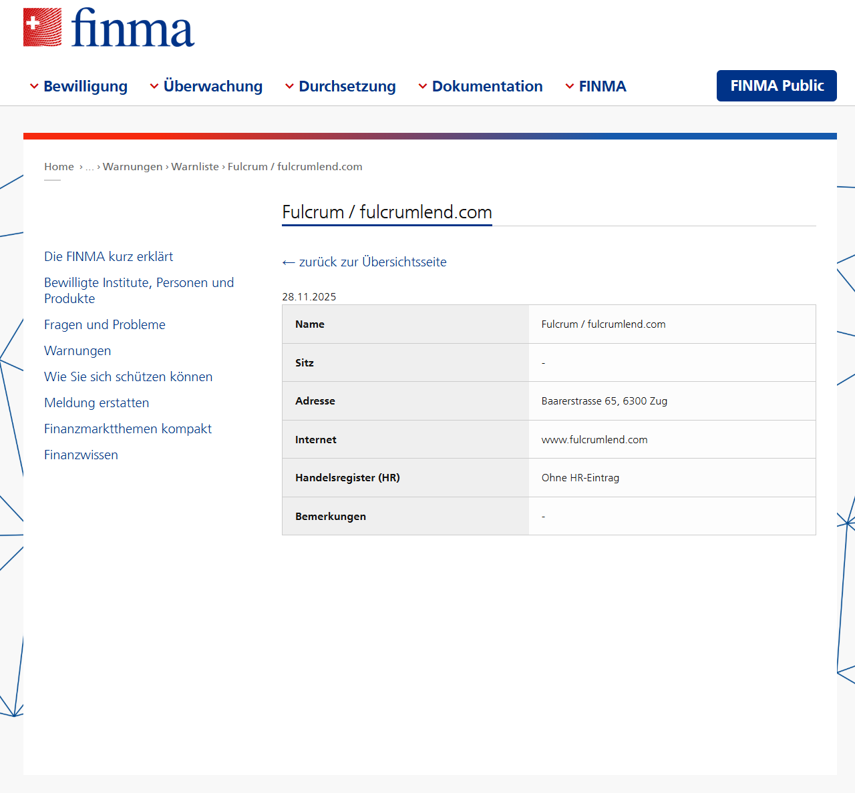Open Warnungen in the sidebar
855x793 pixels.
77,350
